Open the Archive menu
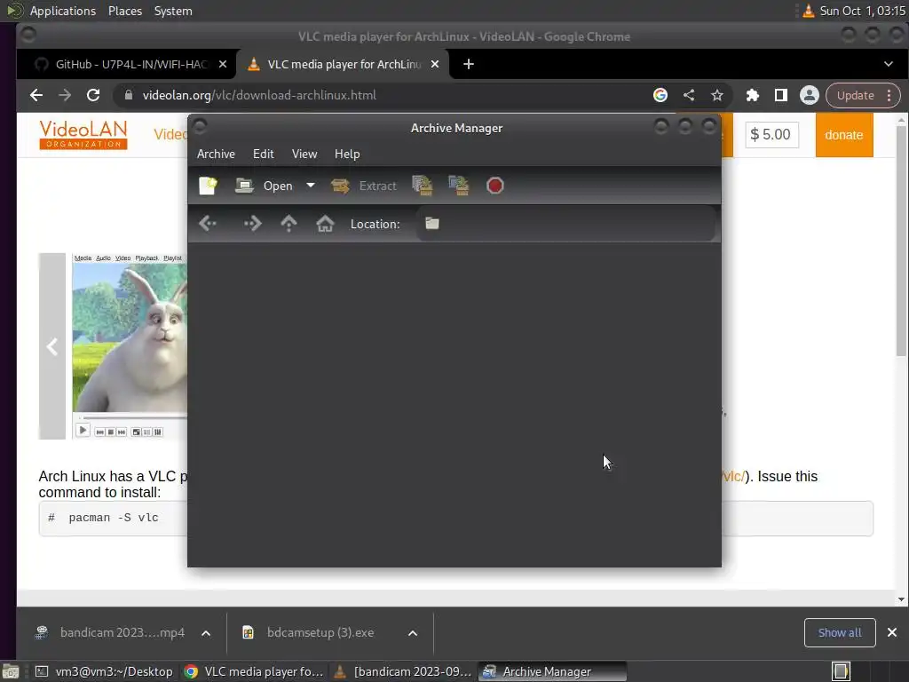909x682 pixels. click(216, 154)
